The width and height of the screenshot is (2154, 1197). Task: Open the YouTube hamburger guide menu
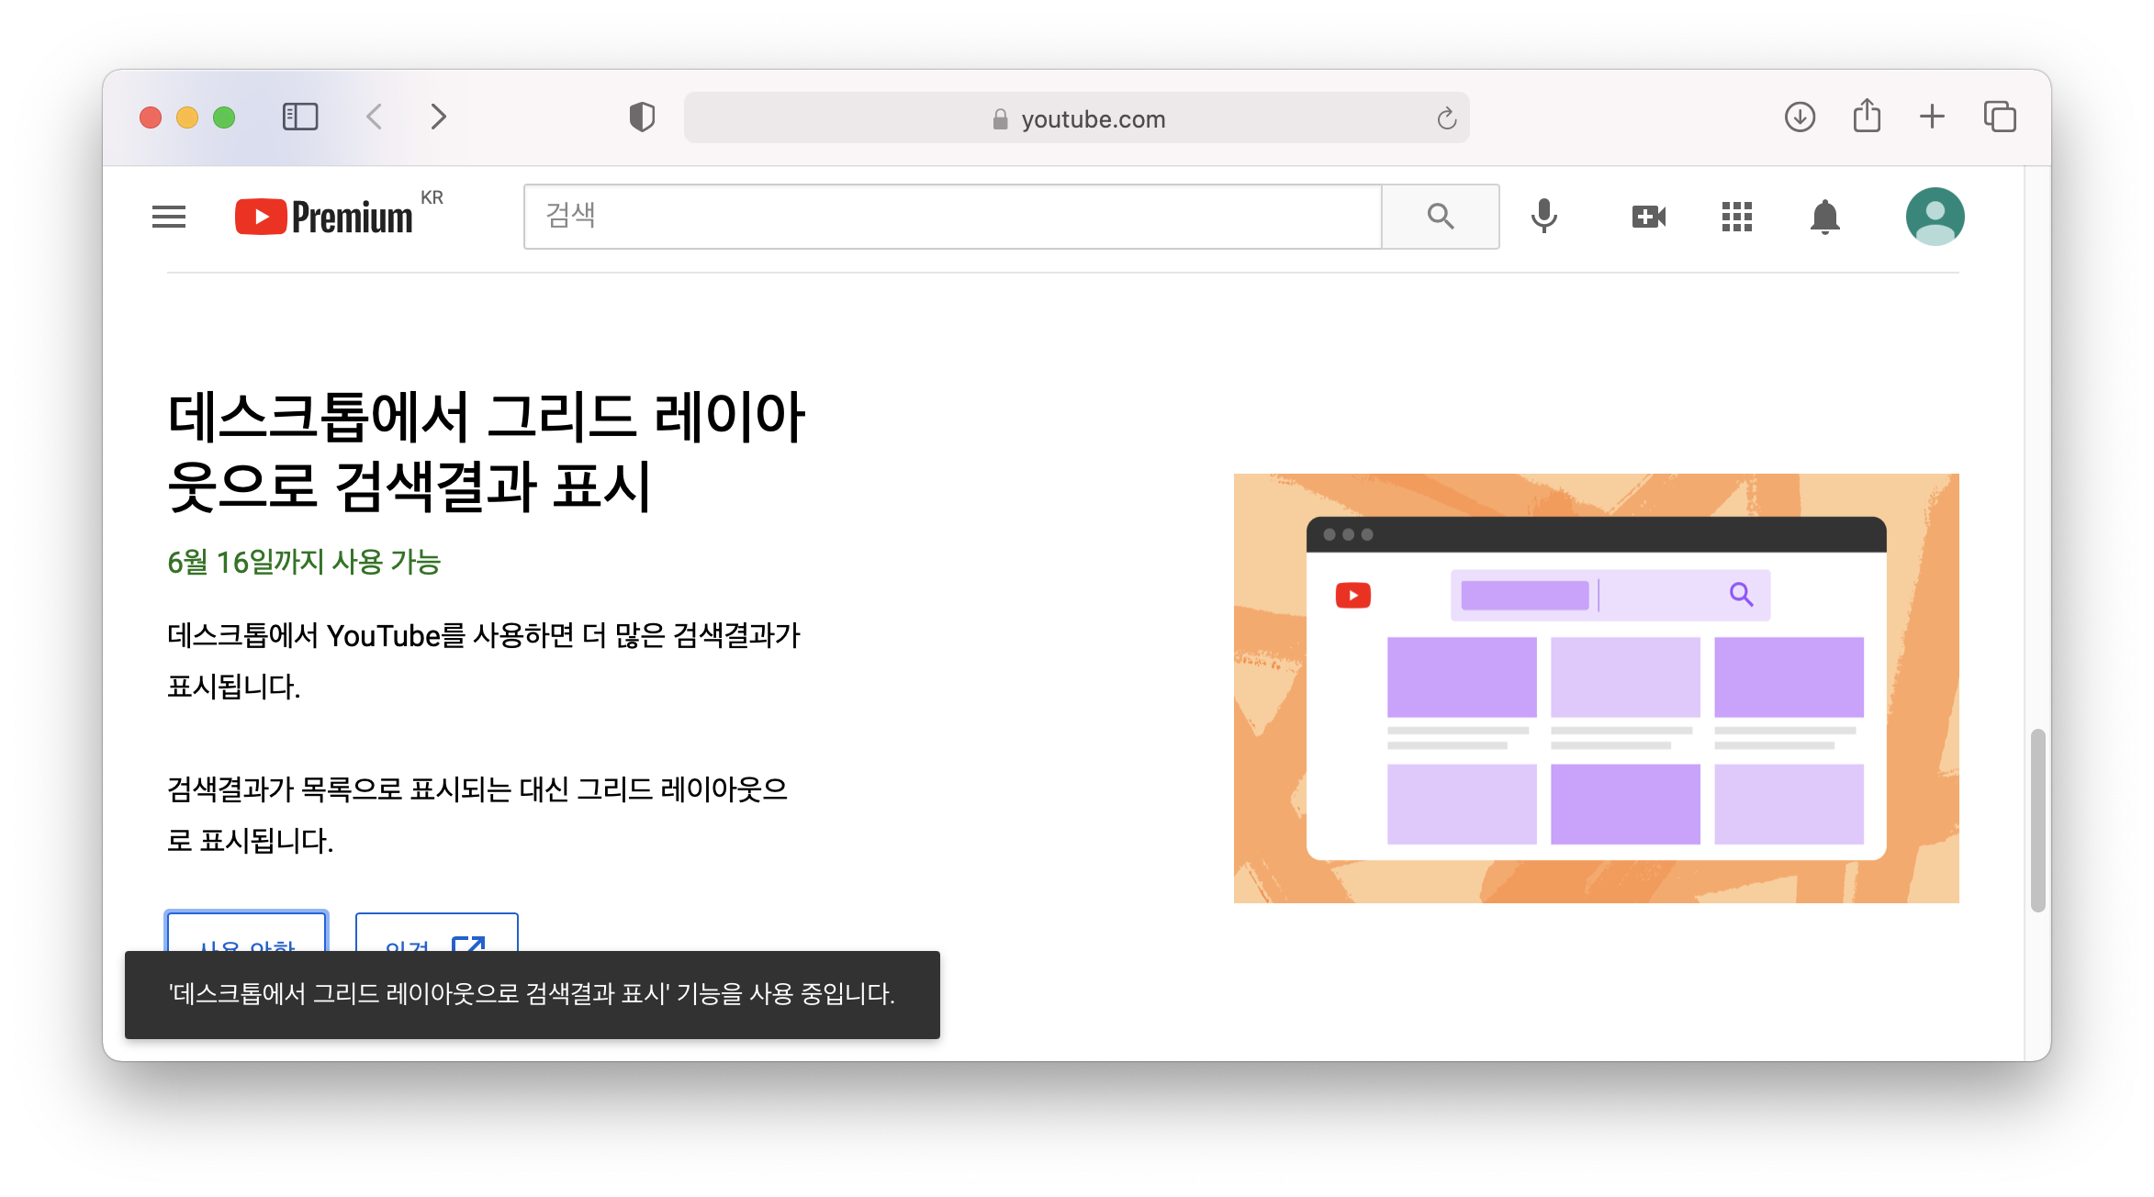(x=169, y=217)
